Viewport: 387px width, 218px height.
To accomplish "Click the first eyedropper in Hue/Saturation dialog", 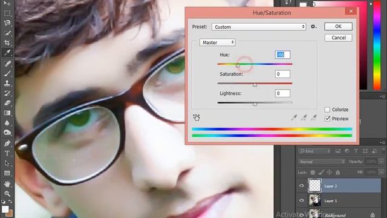I will click(x=294, y=117).
